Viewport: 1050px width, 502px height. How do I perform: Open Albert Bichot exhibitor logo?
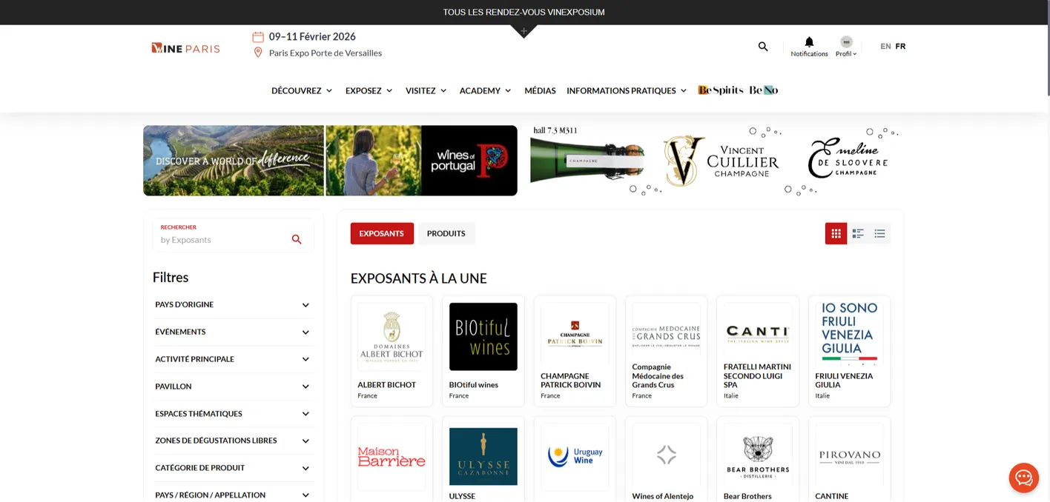(x=392, y=336)
